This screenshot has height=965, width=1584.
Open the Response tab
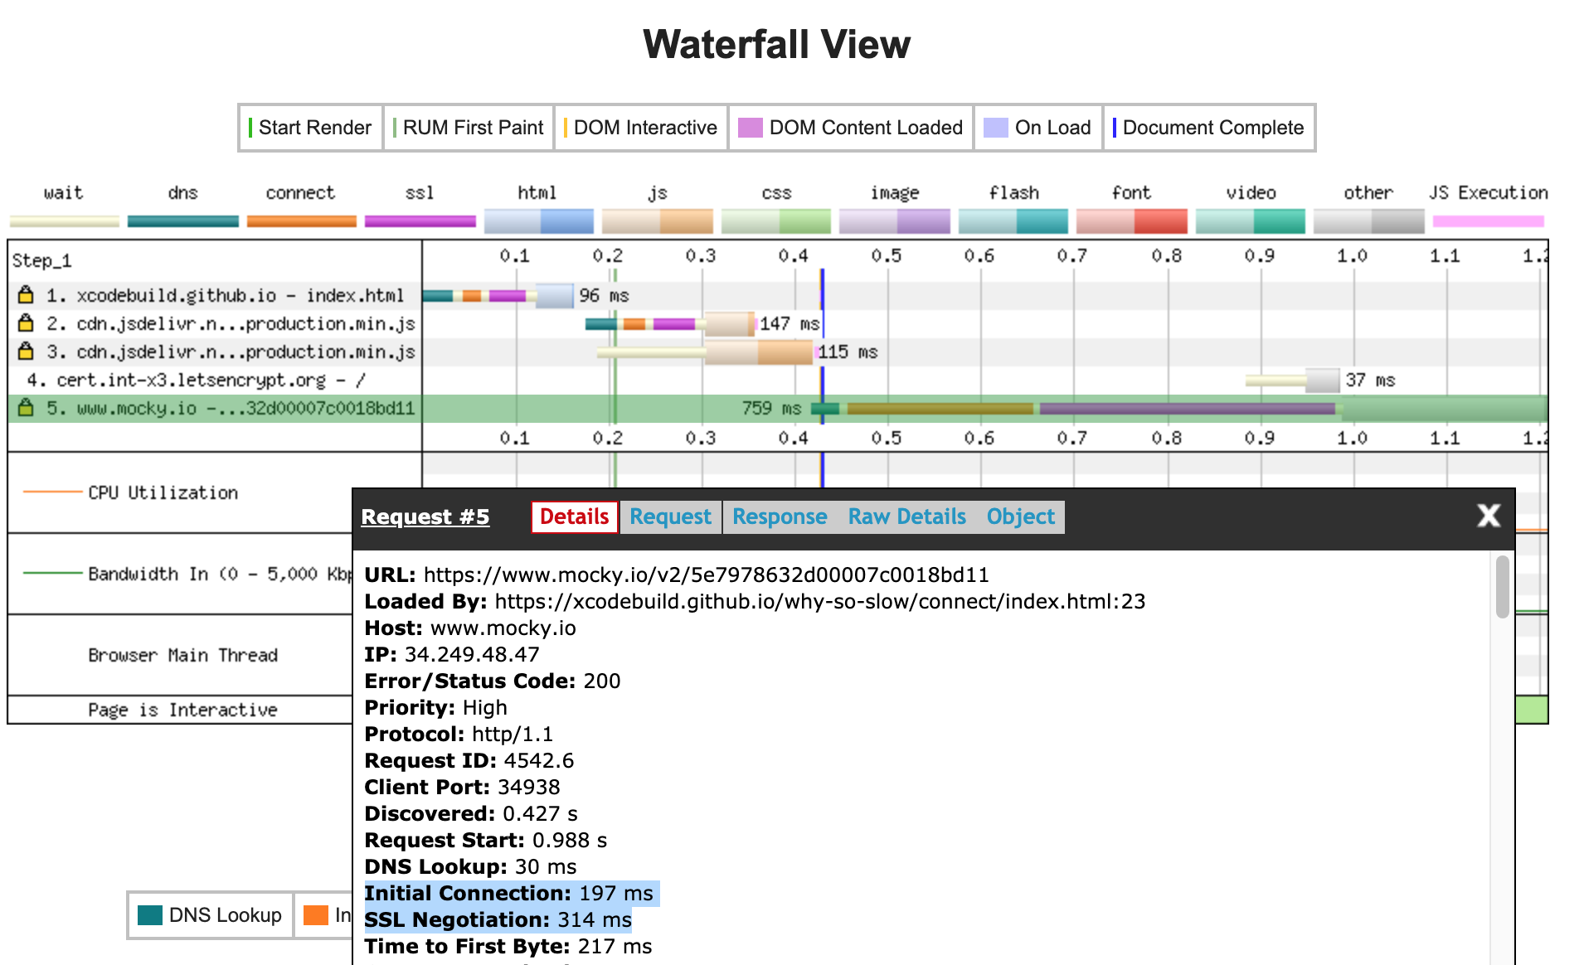780,516
